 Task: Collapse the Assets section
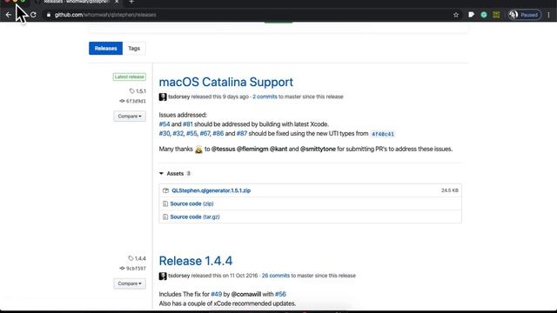point(175,174)
